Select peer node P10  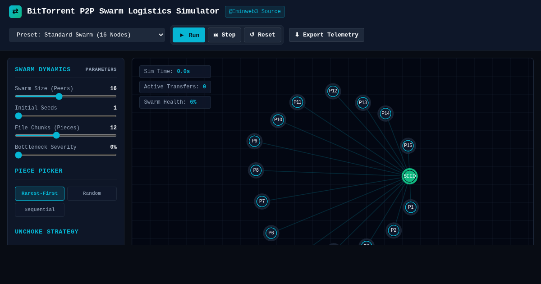[x=278, y=120]
